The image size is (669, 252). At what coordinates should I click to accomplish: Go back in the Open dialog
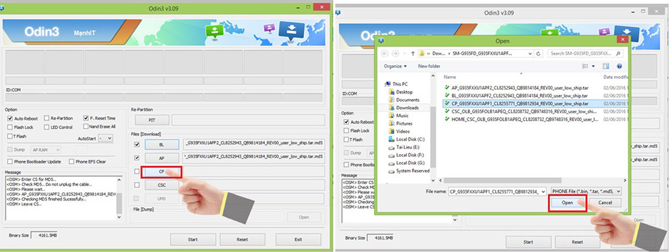pos(384,53)
